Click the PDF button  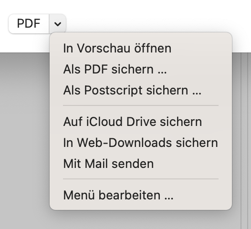pos(29,24)
